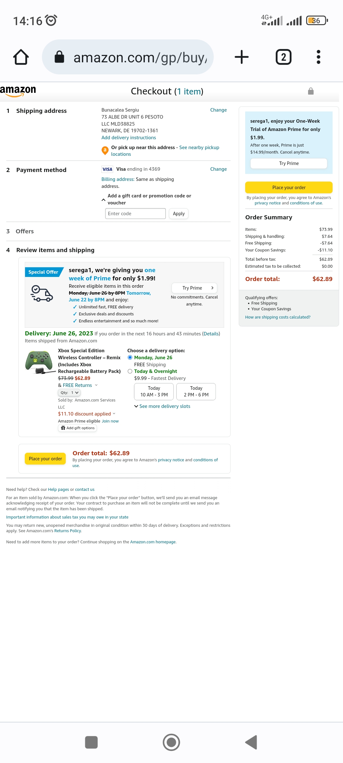Tap the browser home icon
This screenshot has height=763, width=343.
pos(21,57)
